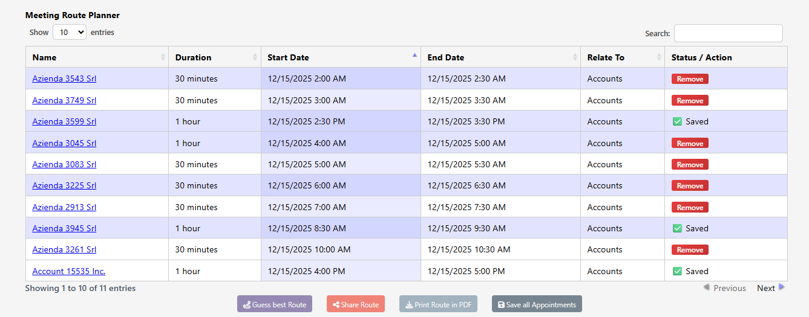Click the Accounts cell for Azienda 3543 Srl
The height and width of the screenshot is (317, 809).
click(623, 78)
